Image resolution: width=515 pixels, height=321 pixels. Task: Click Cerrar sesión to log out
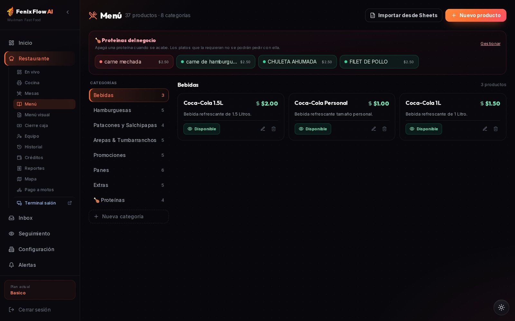click(40, 310)
